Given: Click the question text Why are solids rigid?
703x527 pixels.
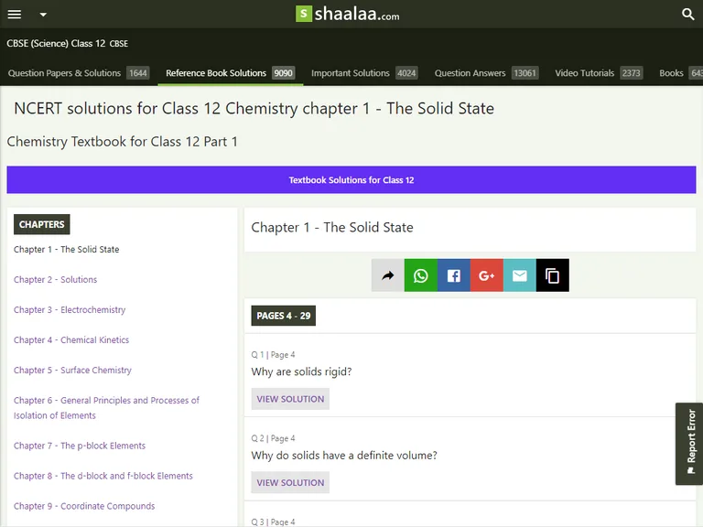Looking at the screenshot, I should 301,371.
